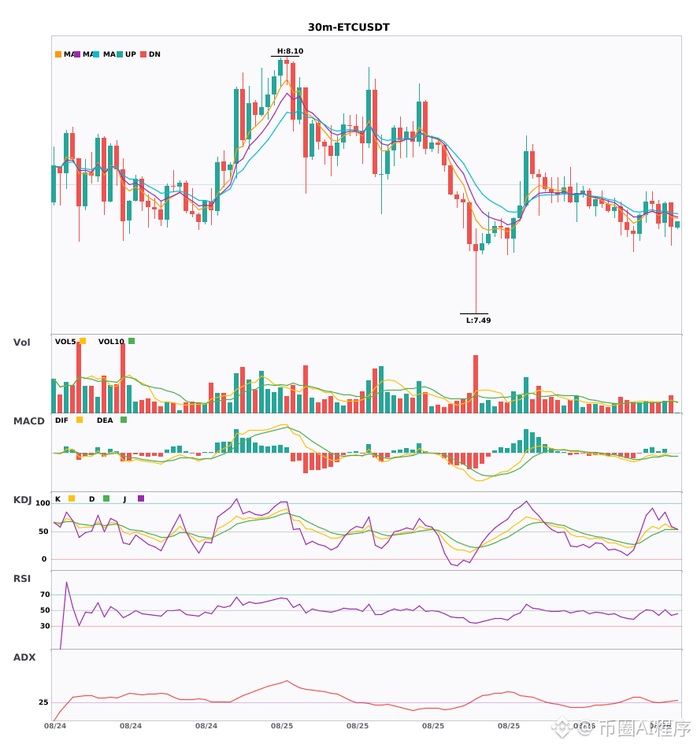
Task: Click the ADX axis value 25
Action: click(x=43, y=702)
